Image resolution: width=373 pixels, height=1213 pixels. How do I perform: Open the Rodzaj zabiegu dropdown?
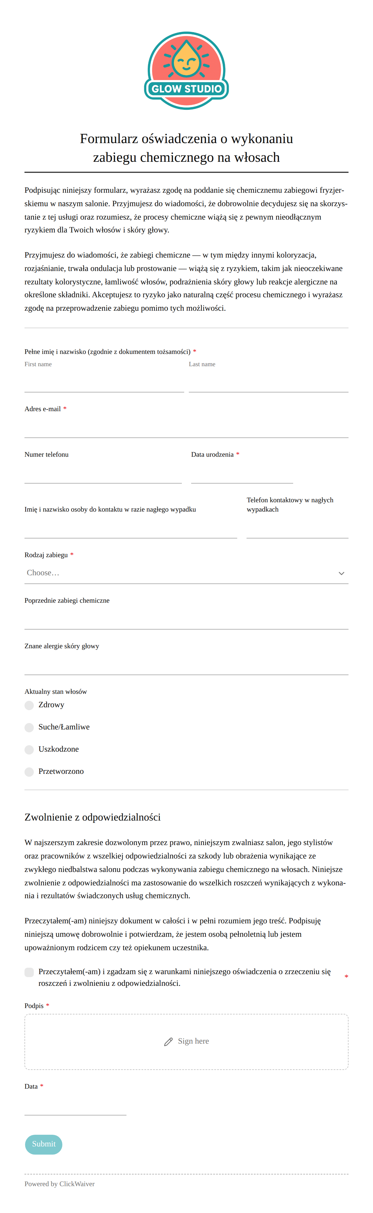[x=186, y=573]
